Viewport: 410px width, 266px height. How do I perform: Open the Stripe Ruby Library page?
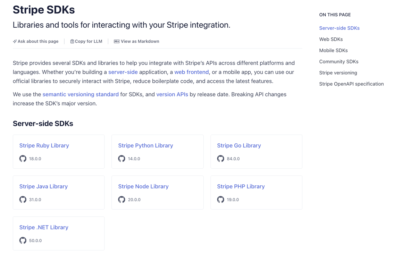point(44,145)
